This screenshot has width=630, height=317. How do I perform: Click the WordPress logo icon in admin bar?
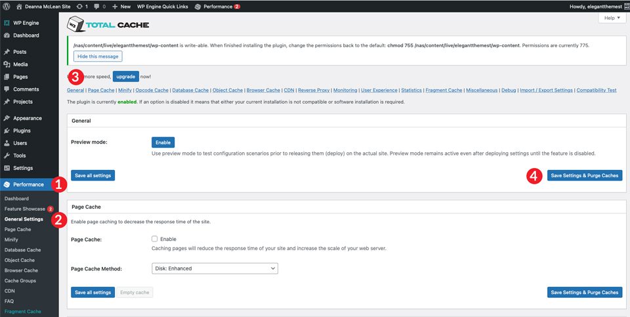pyautogui.click(x=7, y=6)
